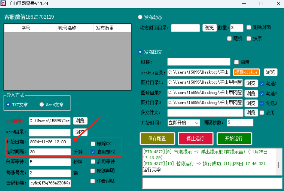Click the 链接 input field
Viewport: 284px width, 191px height.
click(199, 62)
